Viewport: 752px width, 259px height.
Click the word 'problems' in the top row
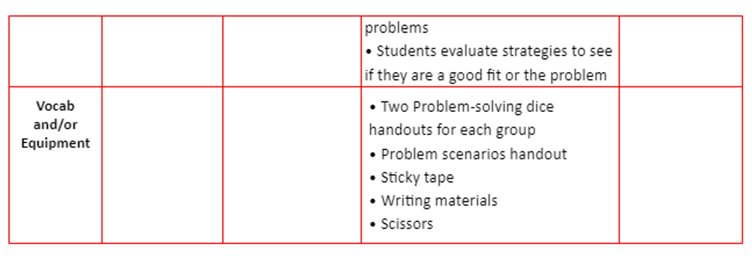pos(397,29)
